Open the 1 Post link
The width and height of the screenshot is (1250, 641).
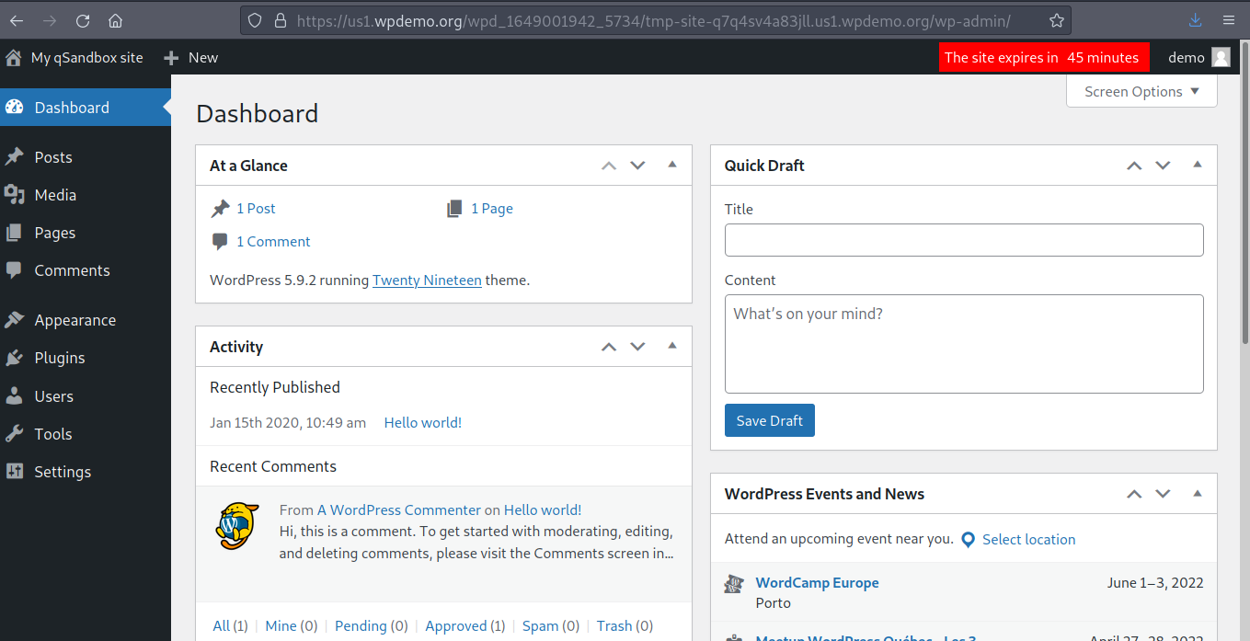[x=256, y=209]
